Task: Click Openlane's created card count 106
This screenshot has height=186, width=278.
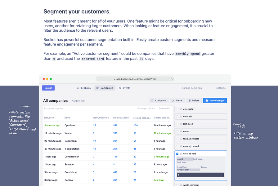Action: (x=136, y=125)
